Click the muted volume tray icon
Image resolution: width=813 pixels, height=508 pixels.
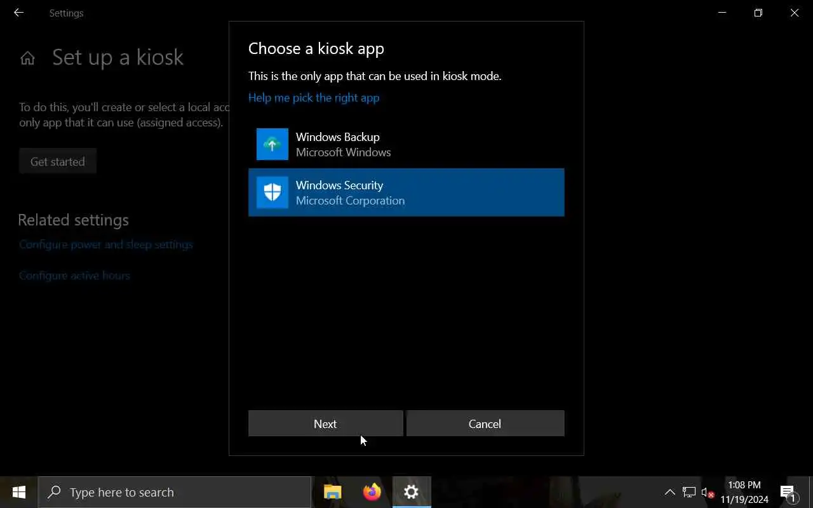708,492
